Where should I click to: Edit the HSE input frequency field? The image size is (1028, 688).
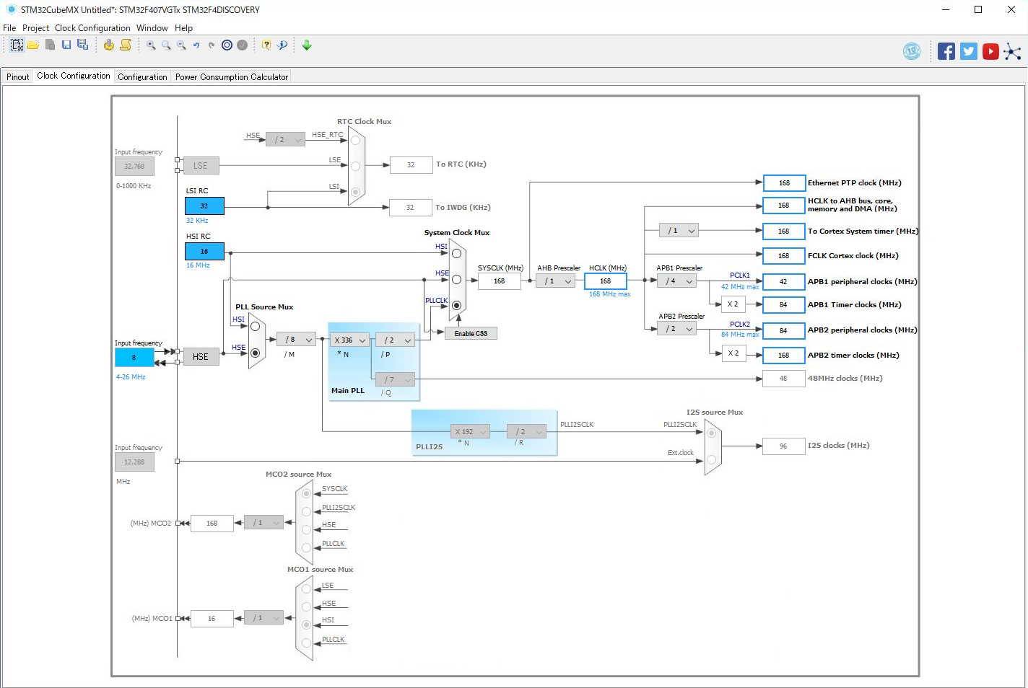[x=134, y=357]
